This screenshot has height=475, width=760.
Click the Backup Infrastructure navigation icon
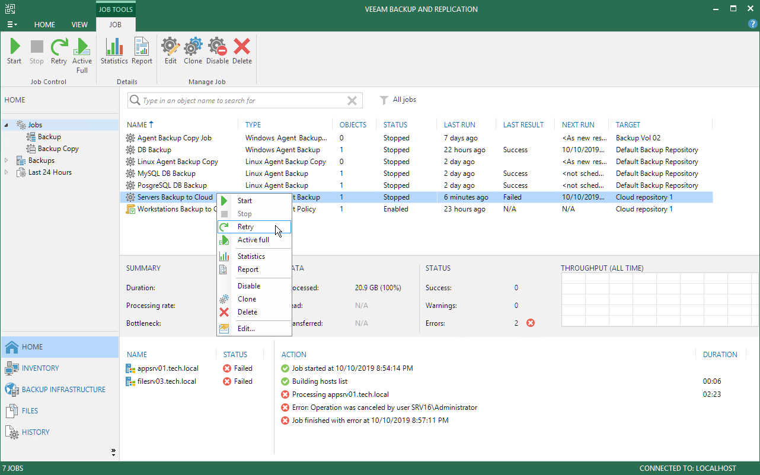(x=12, y=390)
